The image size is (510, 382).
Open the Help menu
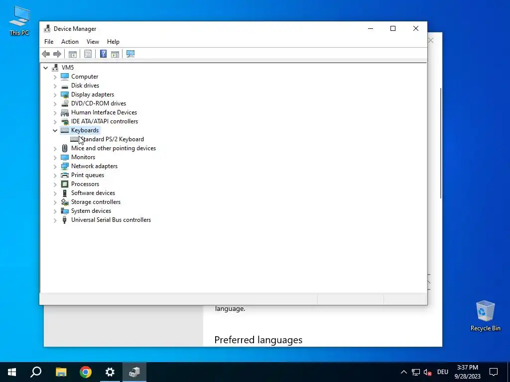coord(113,42)
